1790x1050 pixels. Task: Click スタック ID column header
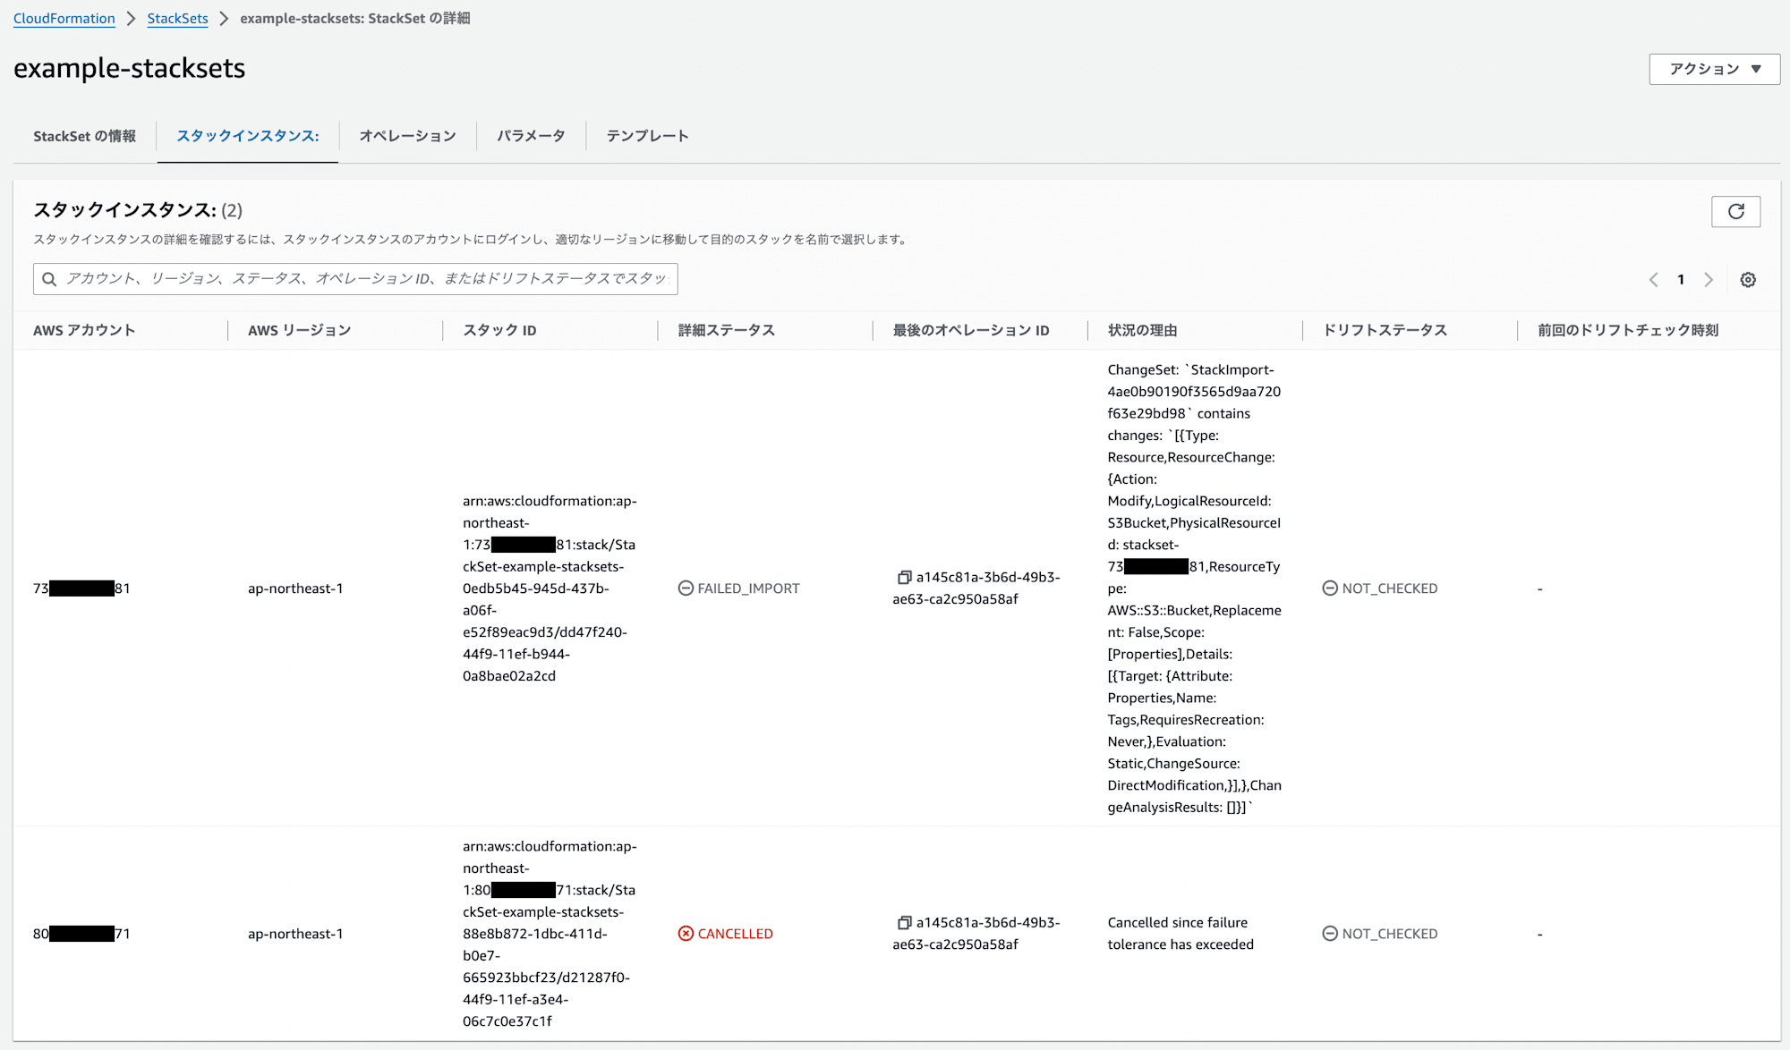[499, 331]
